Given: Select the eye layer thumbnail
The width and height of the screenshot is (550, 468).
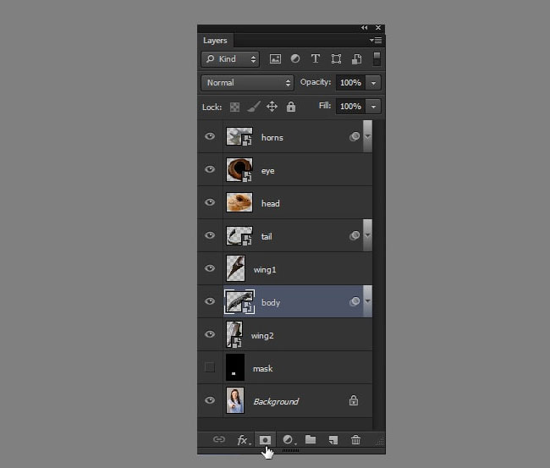Looking at the screenshot, I should click(x=239, y=169).
